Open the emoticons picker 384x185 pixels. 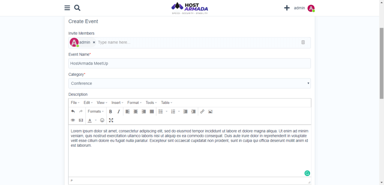tap(102, 120)
